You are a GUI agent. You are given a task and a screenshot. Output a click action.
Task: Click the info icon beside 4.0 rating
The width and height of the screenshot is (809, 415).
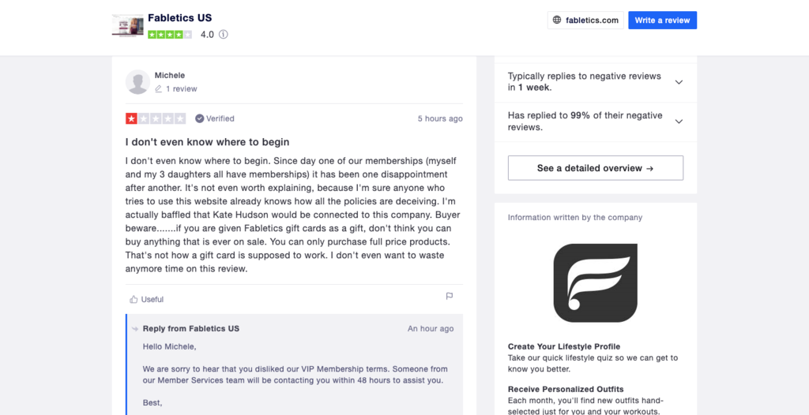224,35
